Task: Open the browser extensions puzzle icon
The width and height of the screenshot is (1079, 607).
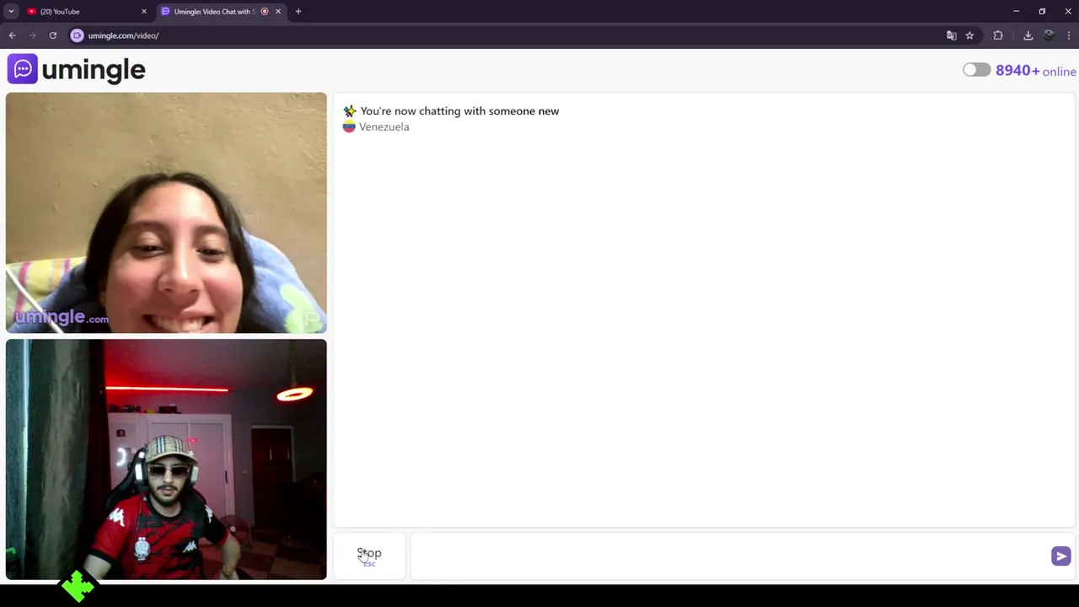Action: tap(998, 35)
